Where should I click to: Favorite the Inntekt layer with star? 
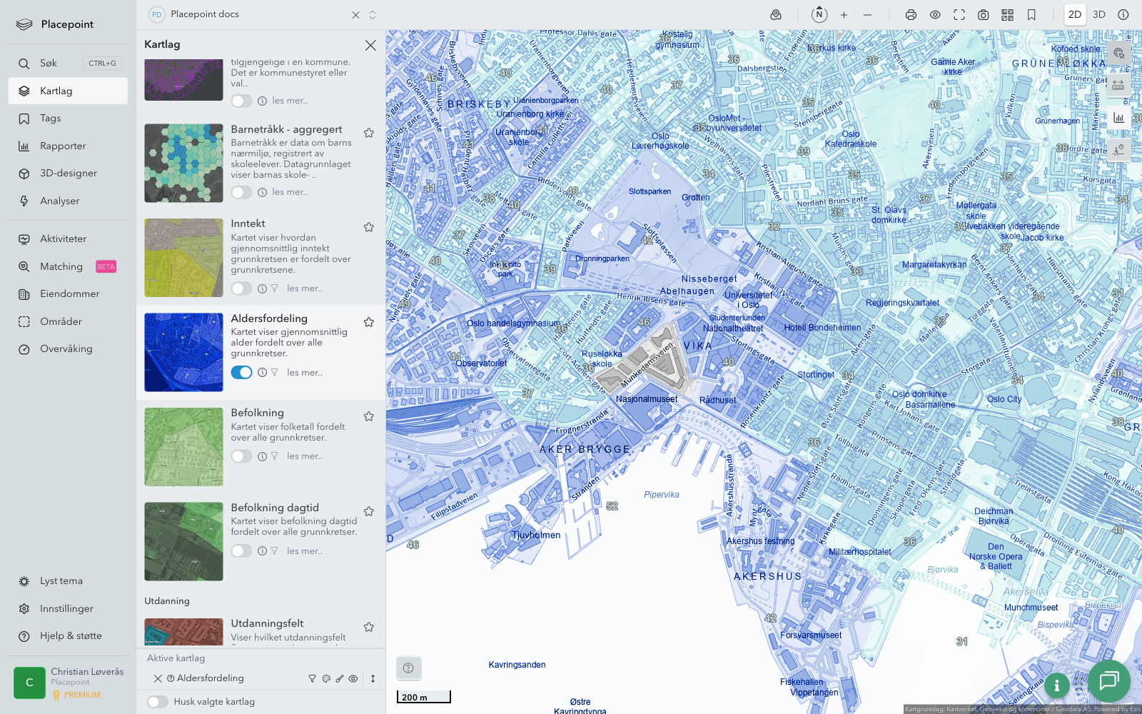point(369,227)
